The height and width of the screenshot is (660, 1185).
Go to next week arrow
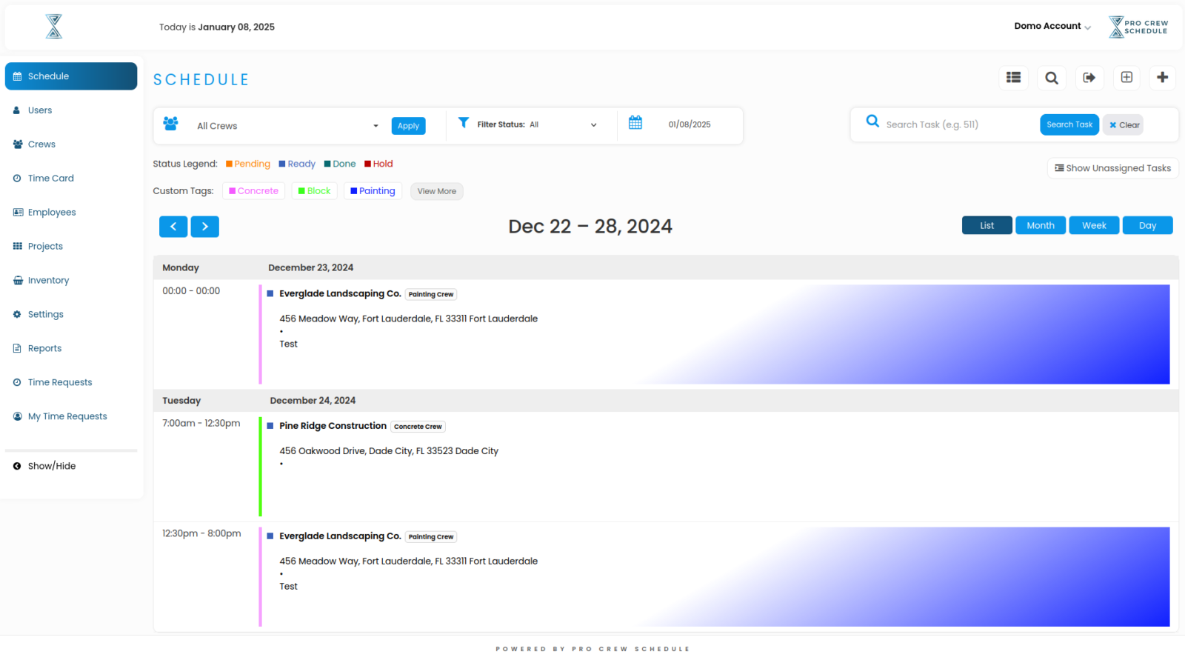click(x=205, y=227)
